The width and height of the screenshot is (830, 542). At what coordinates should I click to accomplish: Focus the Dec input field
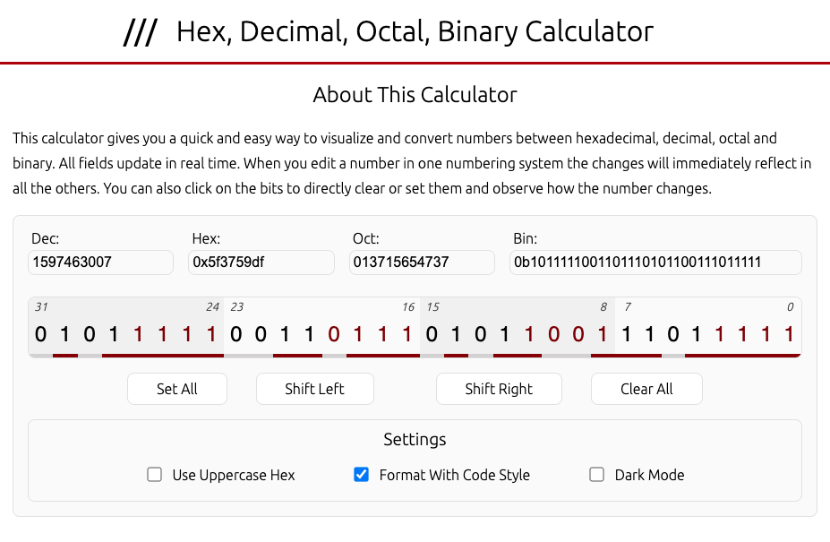pos(100,262)
